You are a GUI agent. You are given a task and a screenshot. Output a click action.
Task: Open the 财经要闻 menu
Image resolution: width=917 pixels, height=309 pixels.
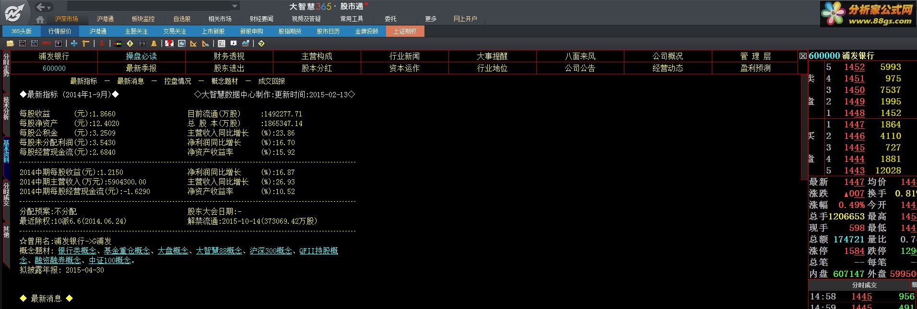(261, 19)
